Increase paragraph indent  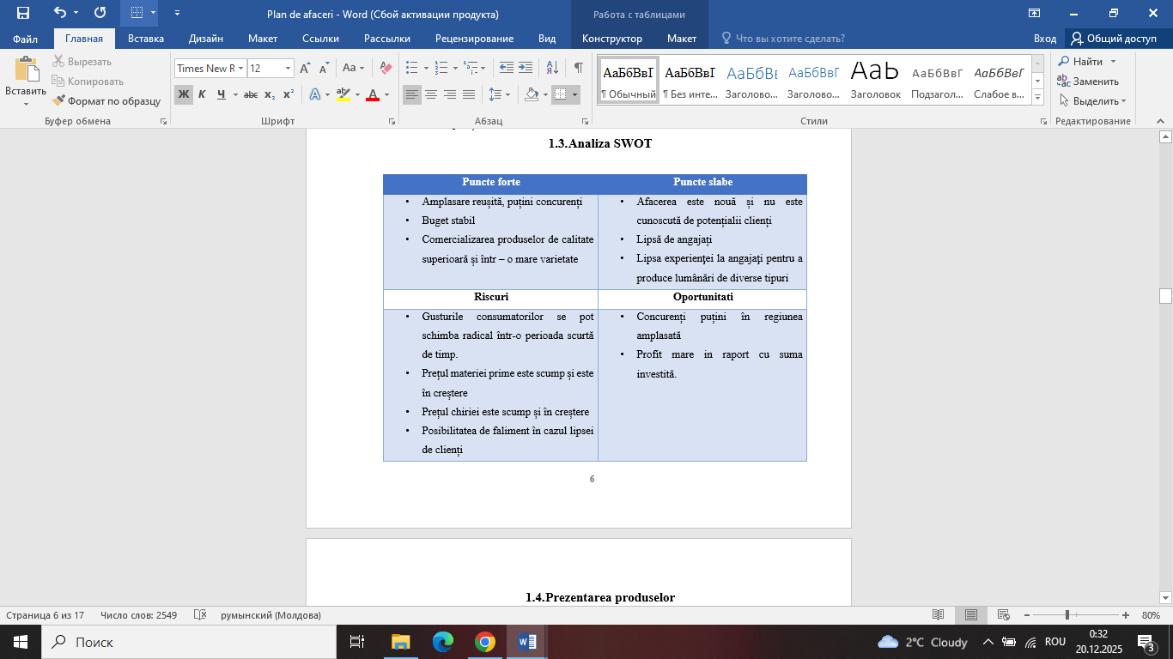point(525,68)
